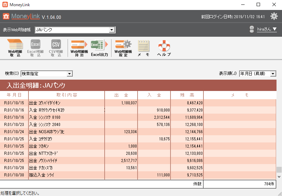Click the MoneyLink logo in the header
This screenshot has width=282, height=196.
[x=21, y=16]
